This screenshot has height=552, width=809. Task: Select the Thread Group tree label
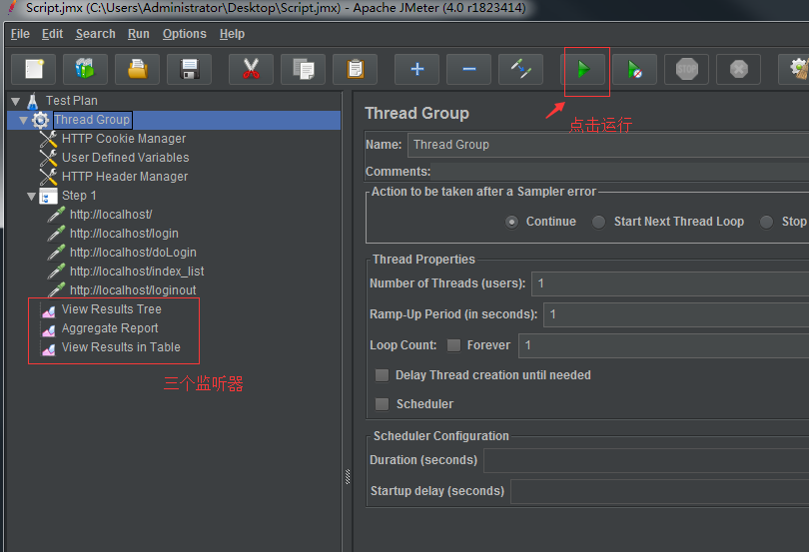92,120
